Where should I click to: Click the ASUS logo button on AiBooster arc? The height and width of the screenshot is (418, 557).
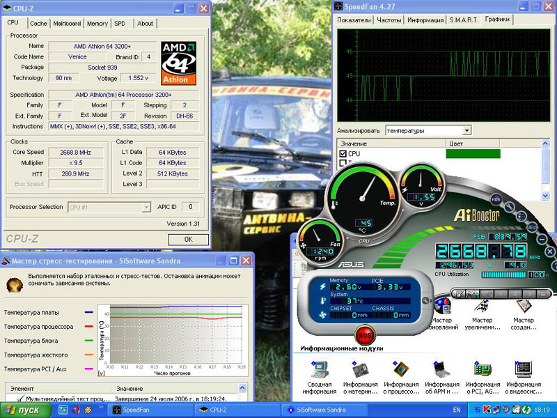pyautogui.click(x=532, y=227)
